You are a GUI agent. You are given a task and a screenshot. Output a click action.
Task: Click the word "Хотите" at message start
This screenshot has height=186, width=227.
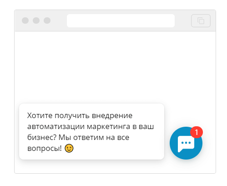click(40, 115)
